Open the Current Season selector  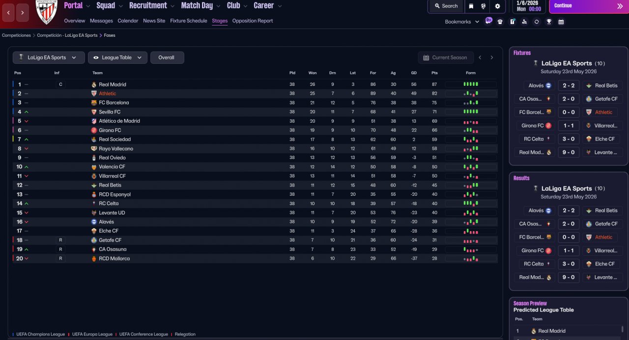coord(446,57)
